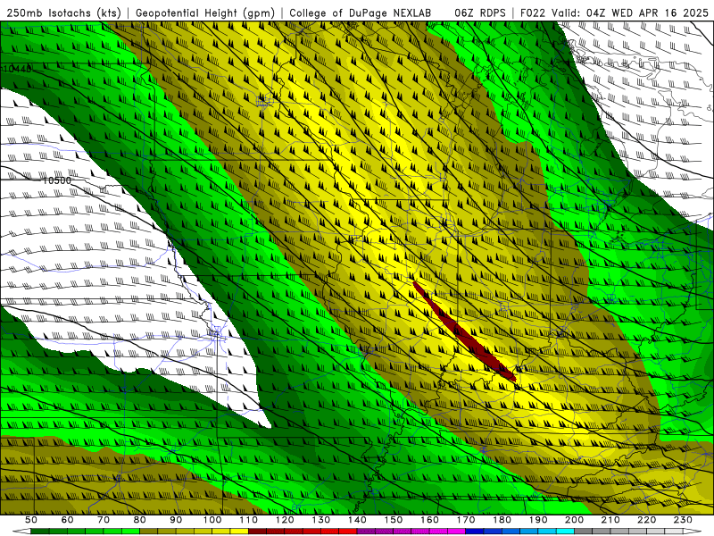The width and height of the screenshot is (714, 536).
Task: Click the 210 value on the color scale
Action: (x=610, y=520)
